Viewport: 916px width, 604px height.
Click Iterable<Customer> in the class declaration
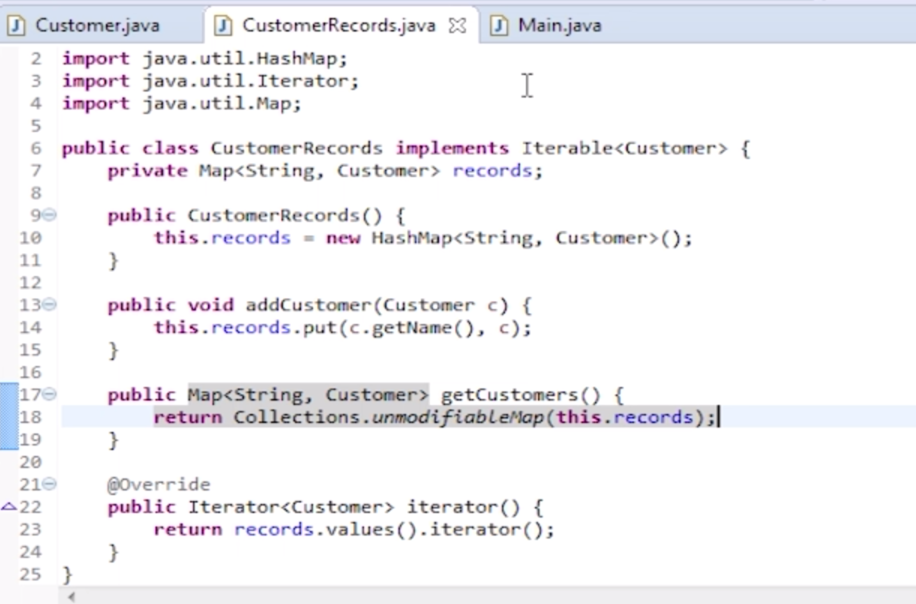[x=624, y=148]
